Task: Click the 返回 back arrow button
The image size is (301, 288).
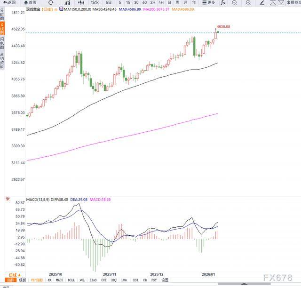Action: coord(9,2)
